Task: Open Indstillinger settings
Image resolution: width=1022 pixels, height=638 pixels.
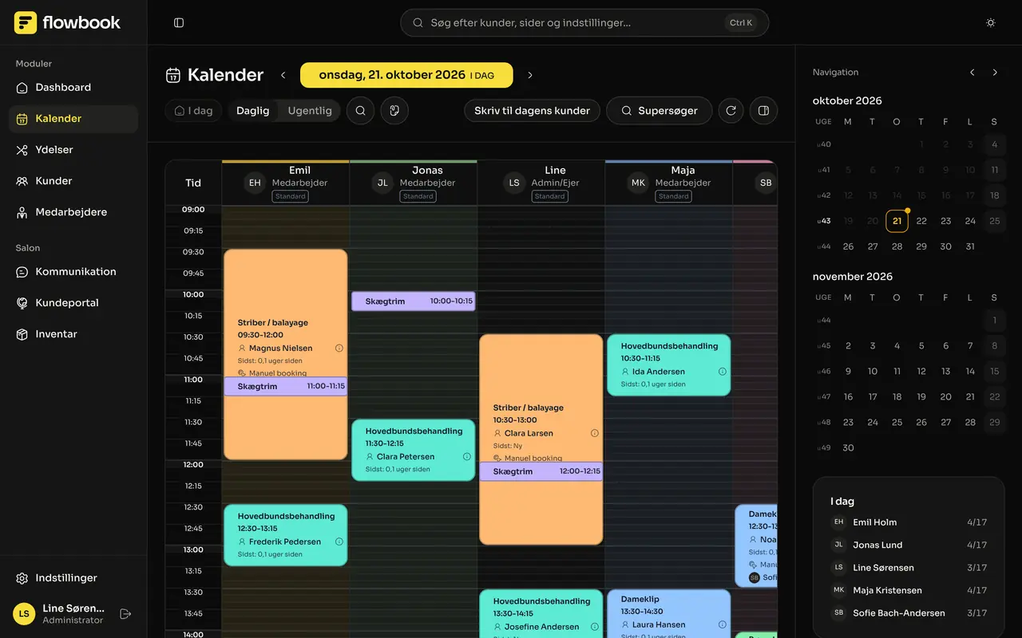Action: point(73,578)
